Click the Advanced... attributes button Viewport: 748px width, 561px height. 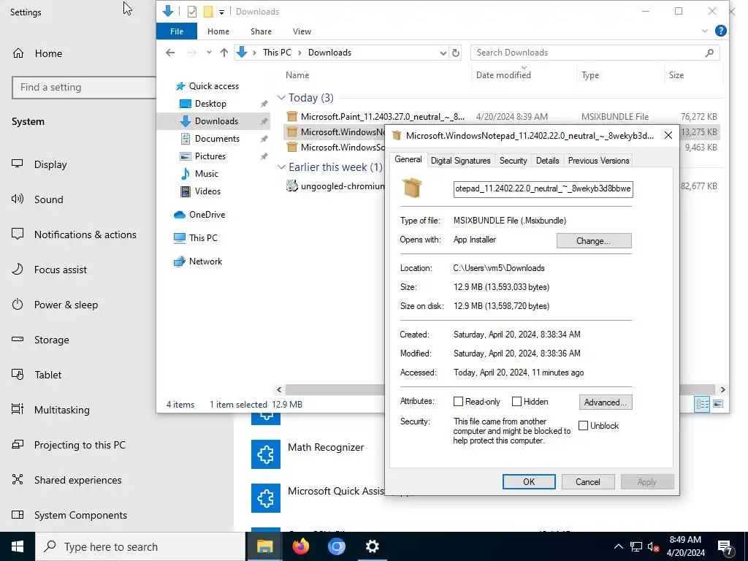click(x=606, y=402)
